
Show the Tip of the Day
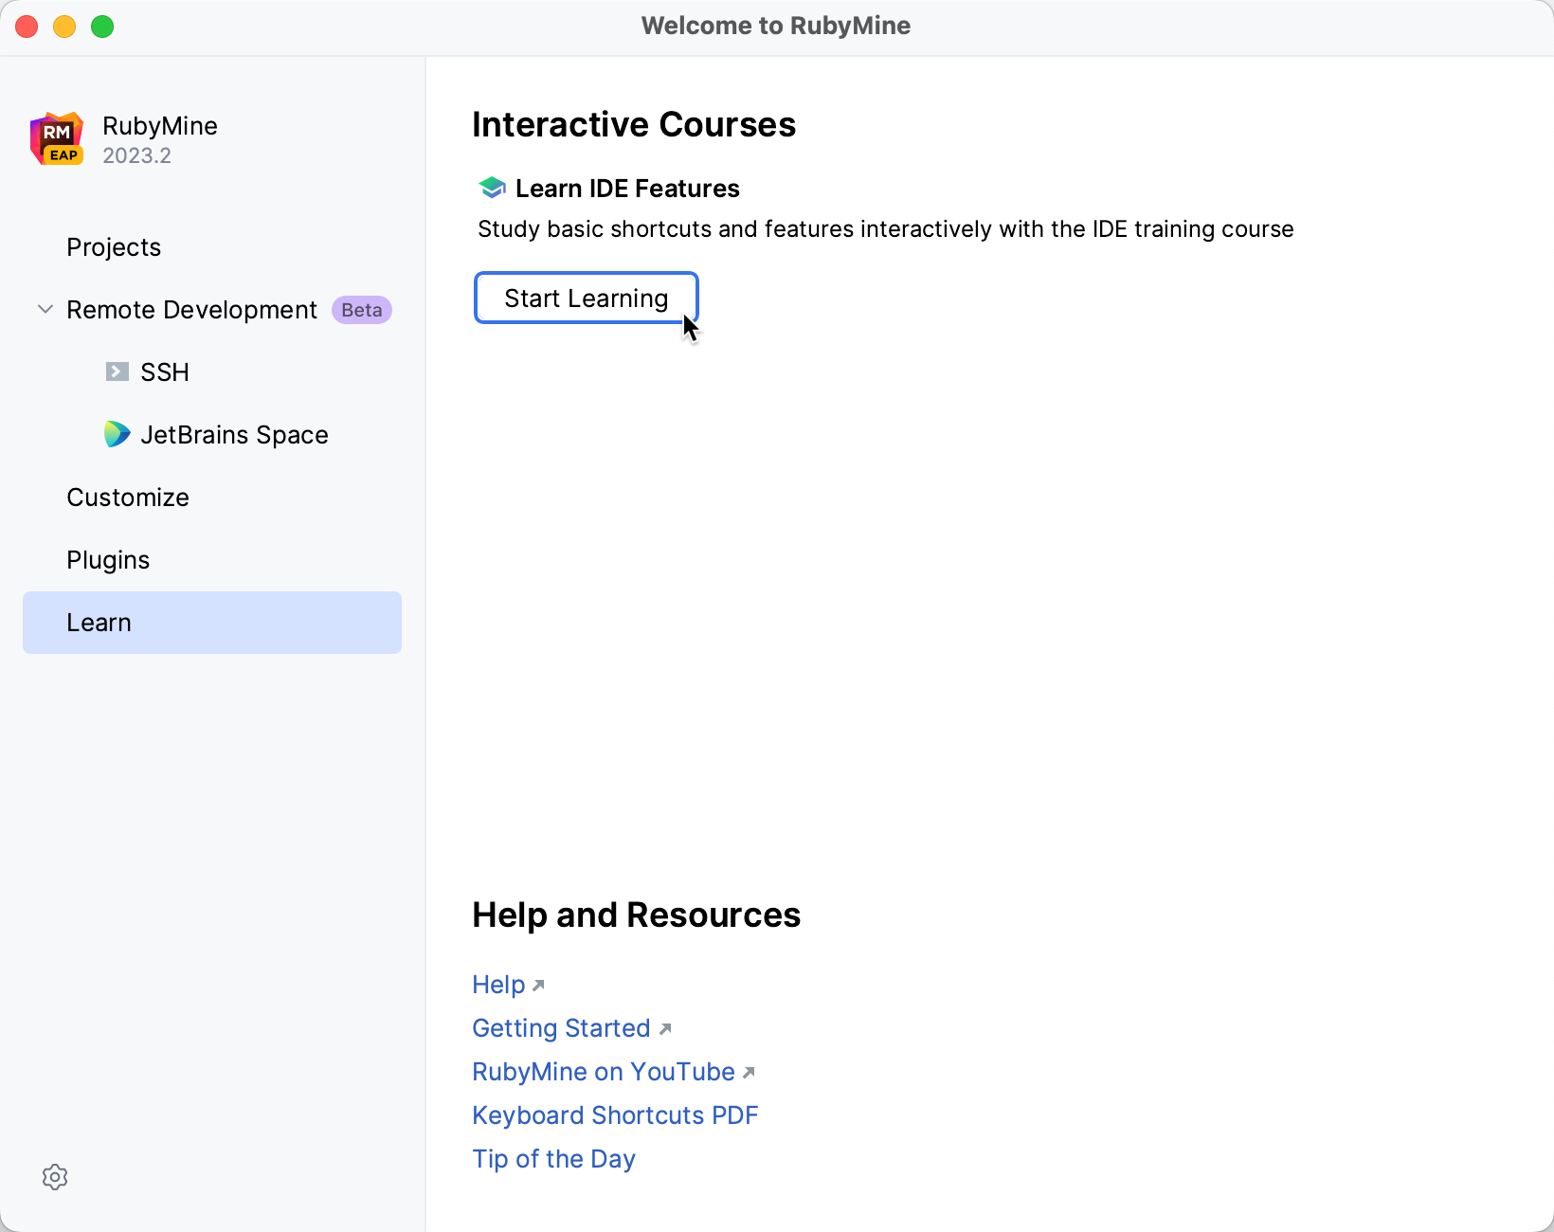click(553, 1159)
